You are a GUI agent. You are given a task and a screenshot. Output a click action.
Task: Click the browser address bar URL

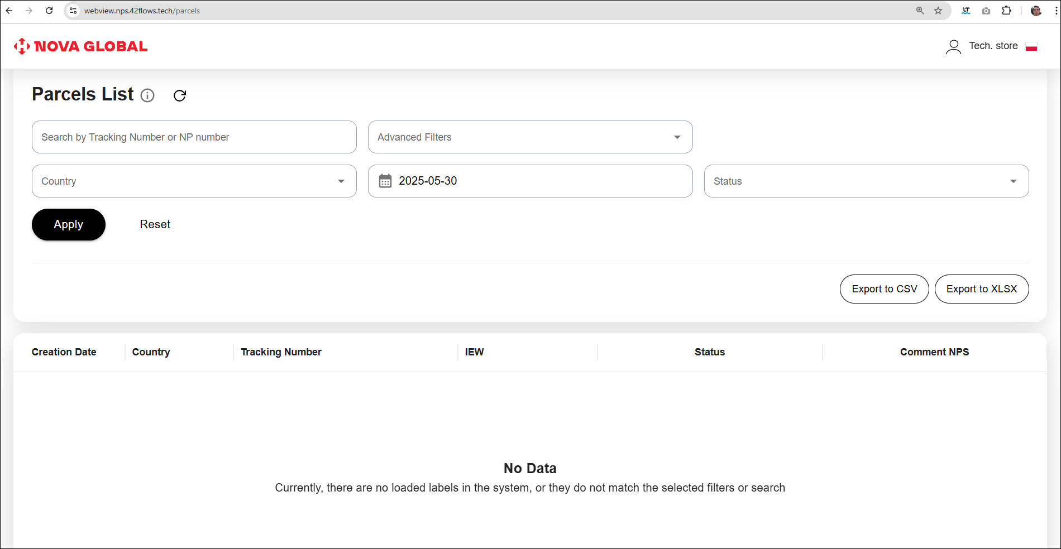point(142,11)
